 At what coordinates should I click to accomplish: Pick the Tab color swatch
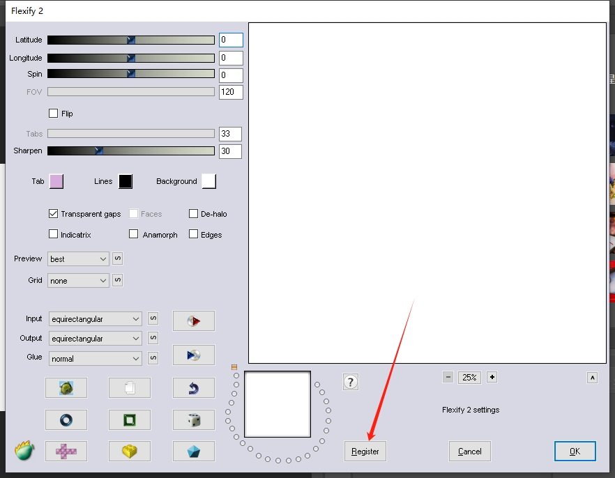pos(56,181)
